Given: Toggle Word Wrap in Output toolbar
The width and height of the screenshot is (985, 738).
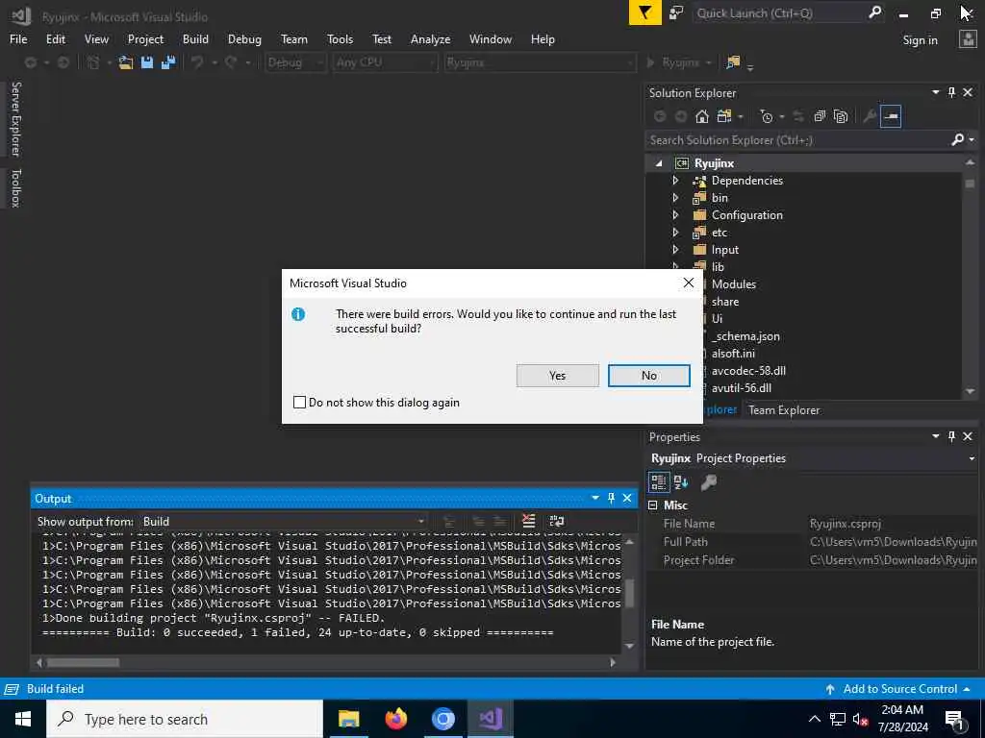Looking at the screenshot, I should (557, 521).
